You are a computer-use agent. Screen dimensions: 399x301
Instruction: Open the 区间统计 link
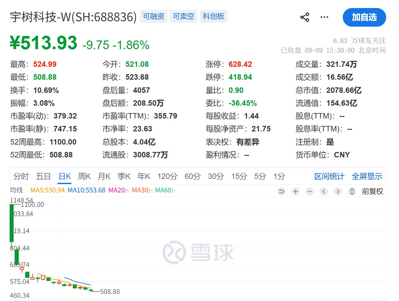click(329, 176)
